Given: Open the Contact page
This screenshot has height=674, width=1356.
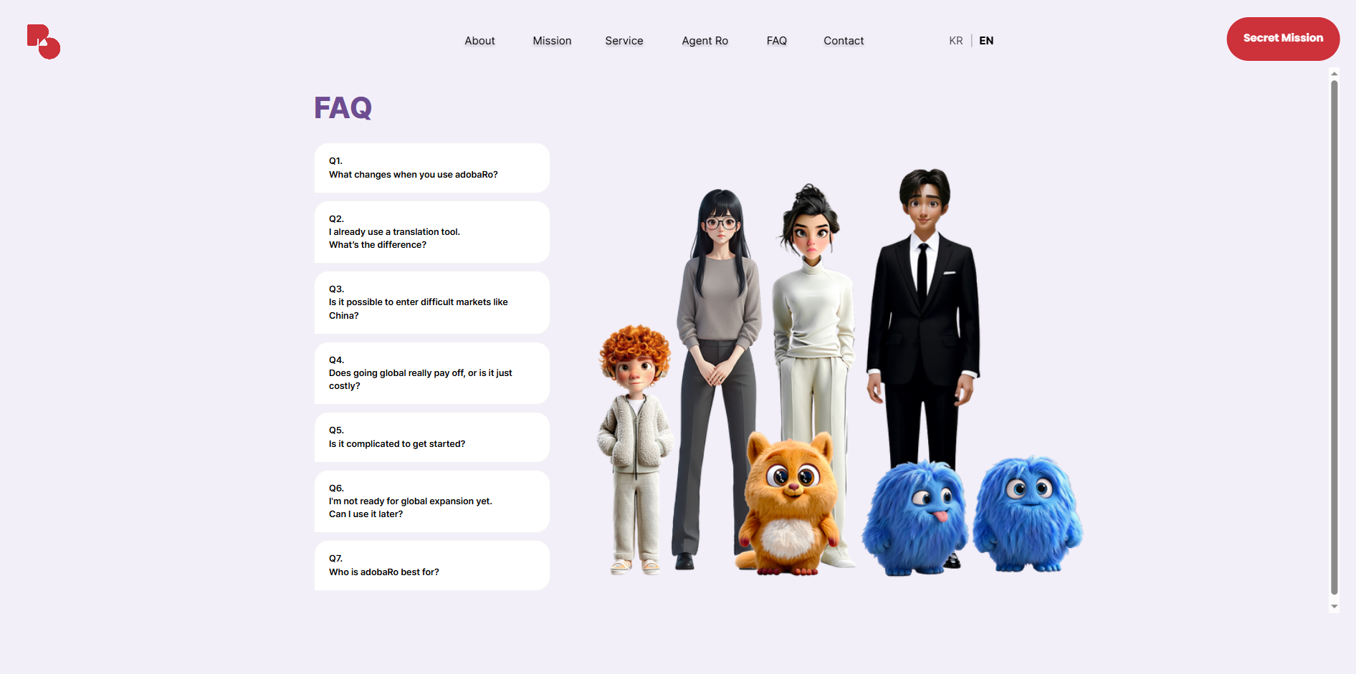Looking at the screenshot, I should pyautogui.click(x=843, y=41).
